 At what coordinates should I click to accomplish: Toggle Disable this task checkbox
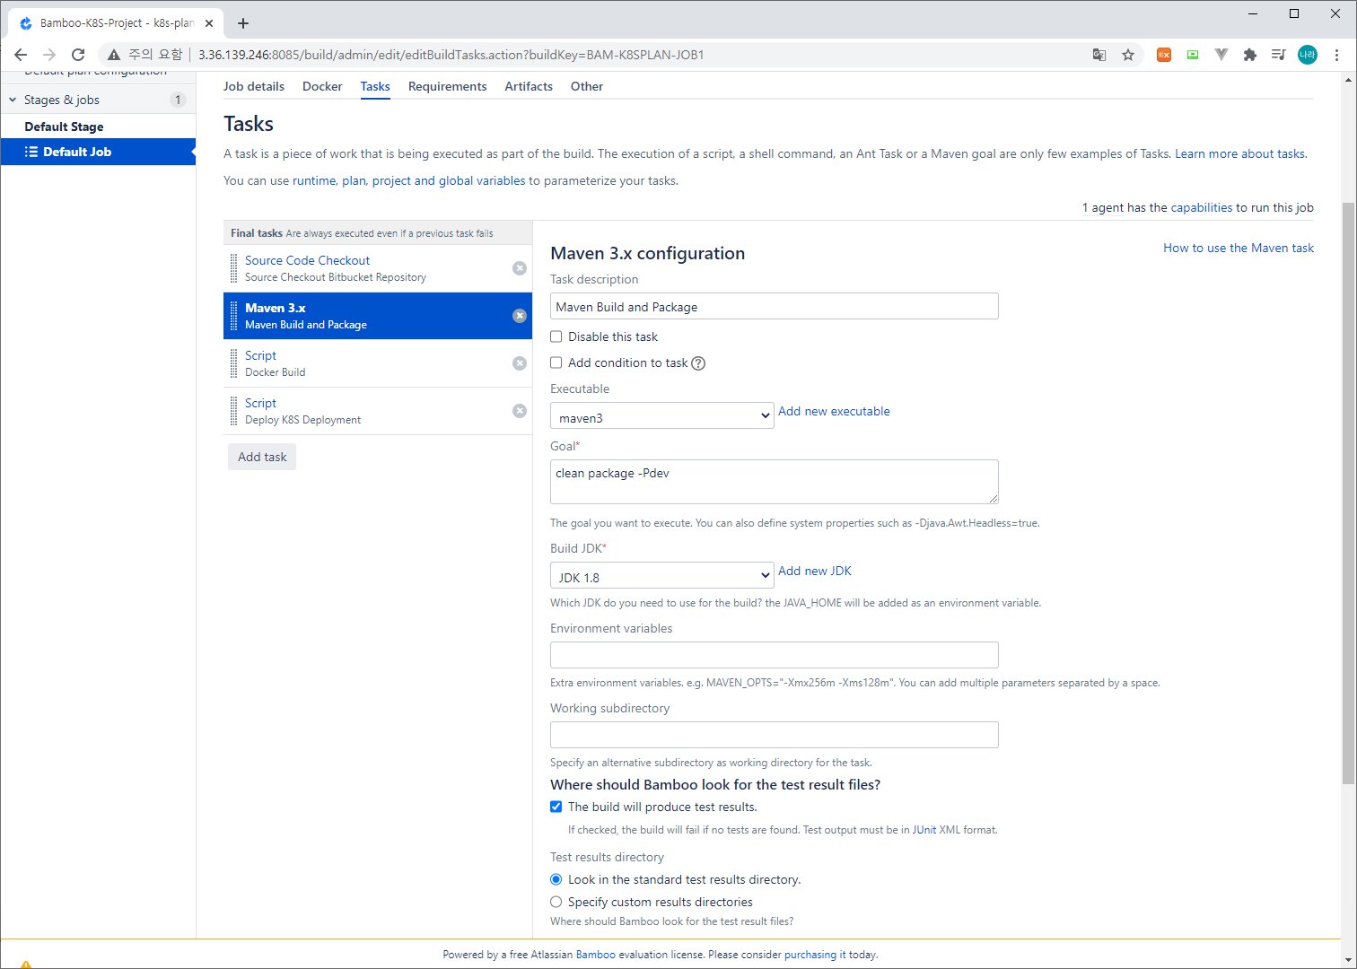[x=556, y=336]
